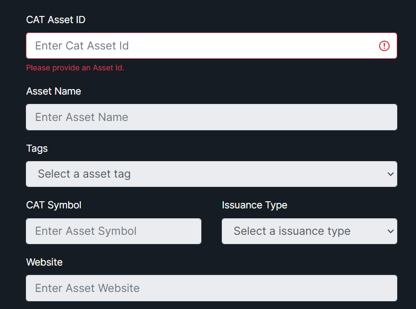Focus the CAT Symbol input box
Screen dimensions: 416x309
pyautogui.click(x=113, y=231)
